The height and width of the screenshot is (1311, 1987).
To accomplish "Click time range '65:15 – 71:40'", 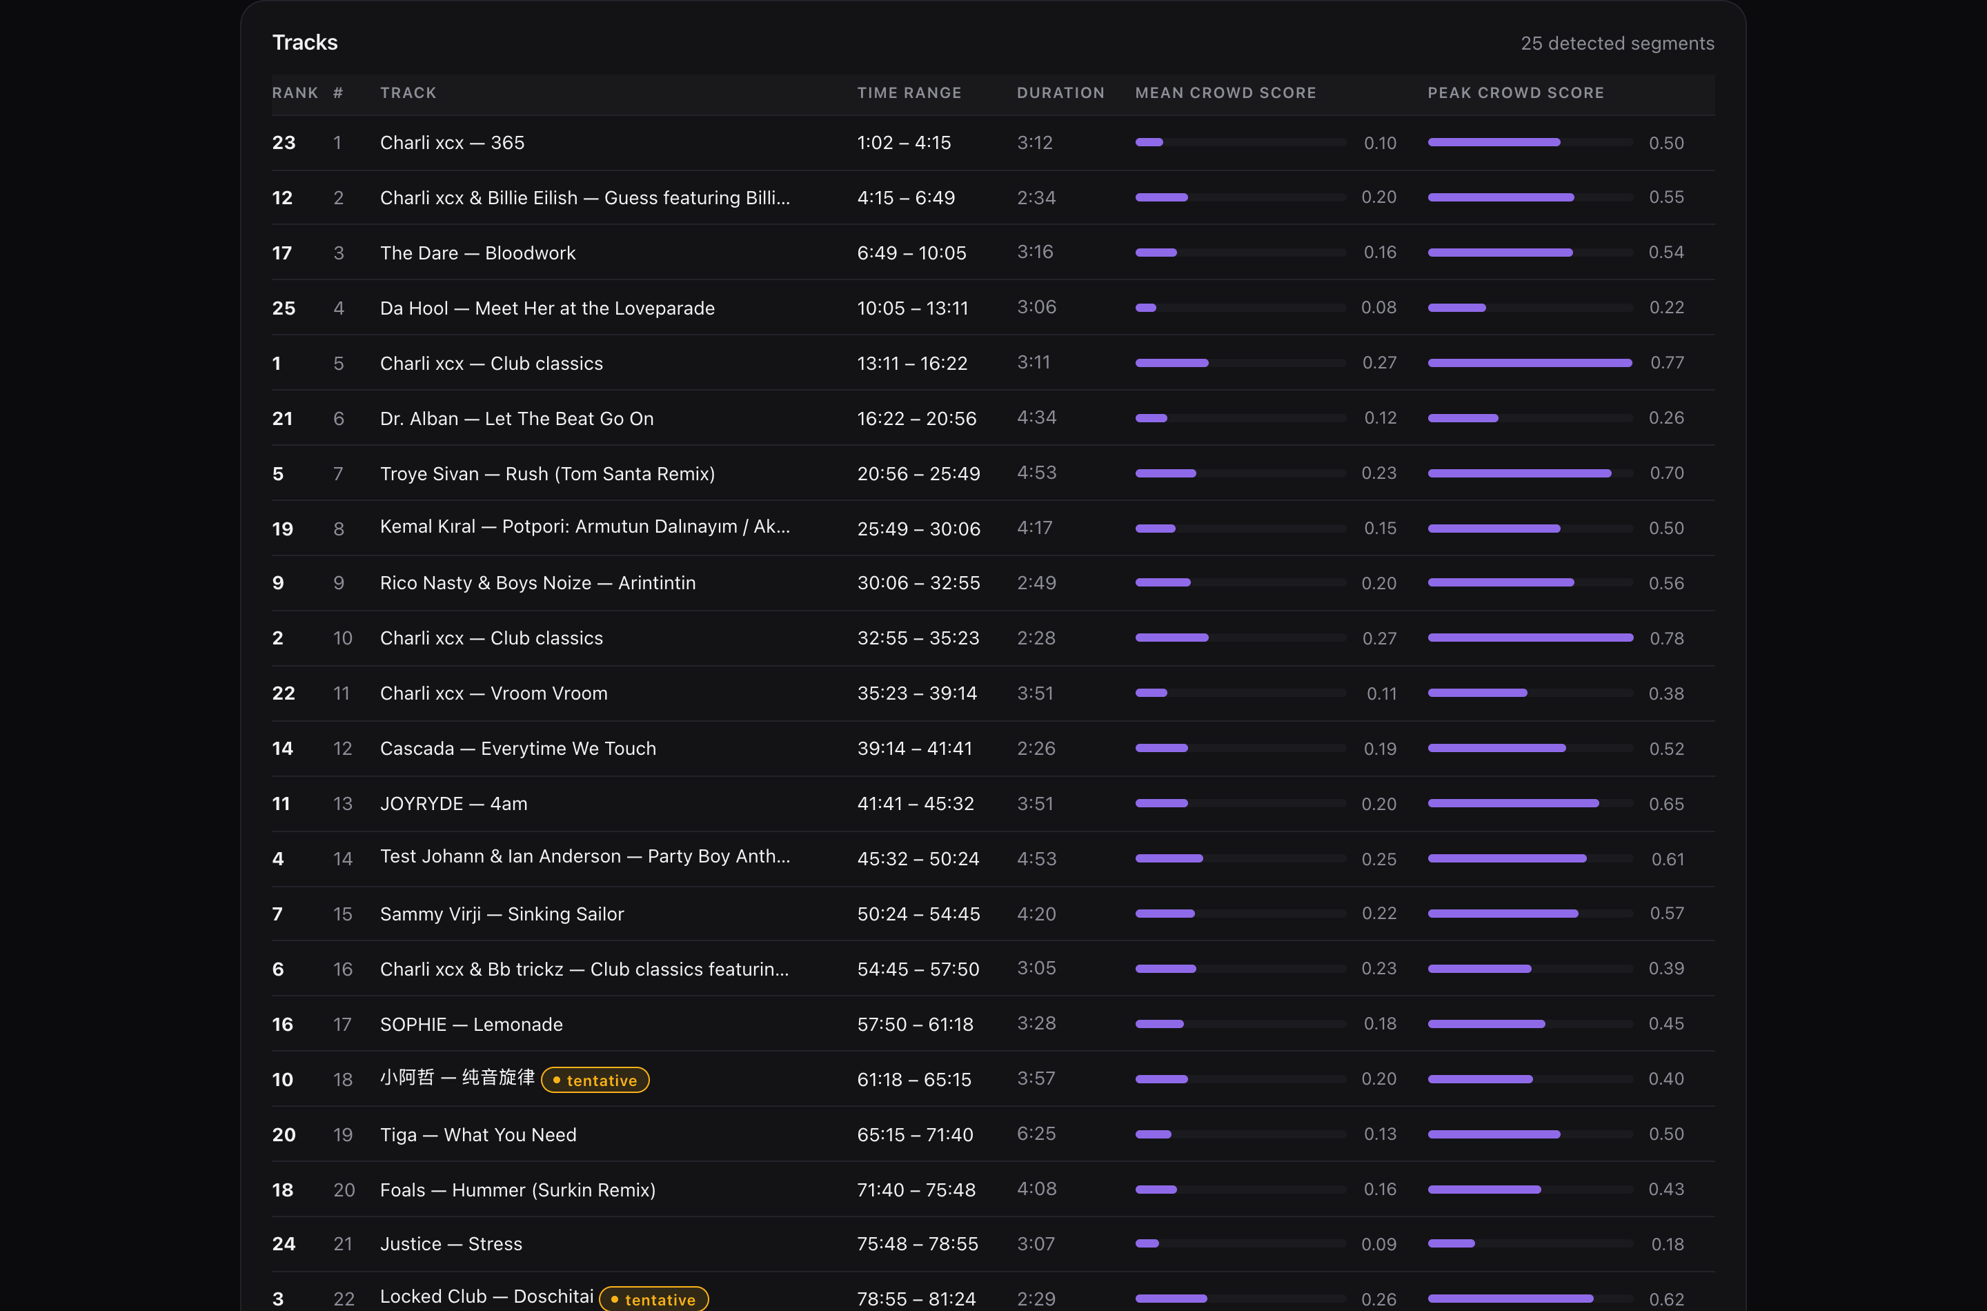I will tap(916, 1134).
